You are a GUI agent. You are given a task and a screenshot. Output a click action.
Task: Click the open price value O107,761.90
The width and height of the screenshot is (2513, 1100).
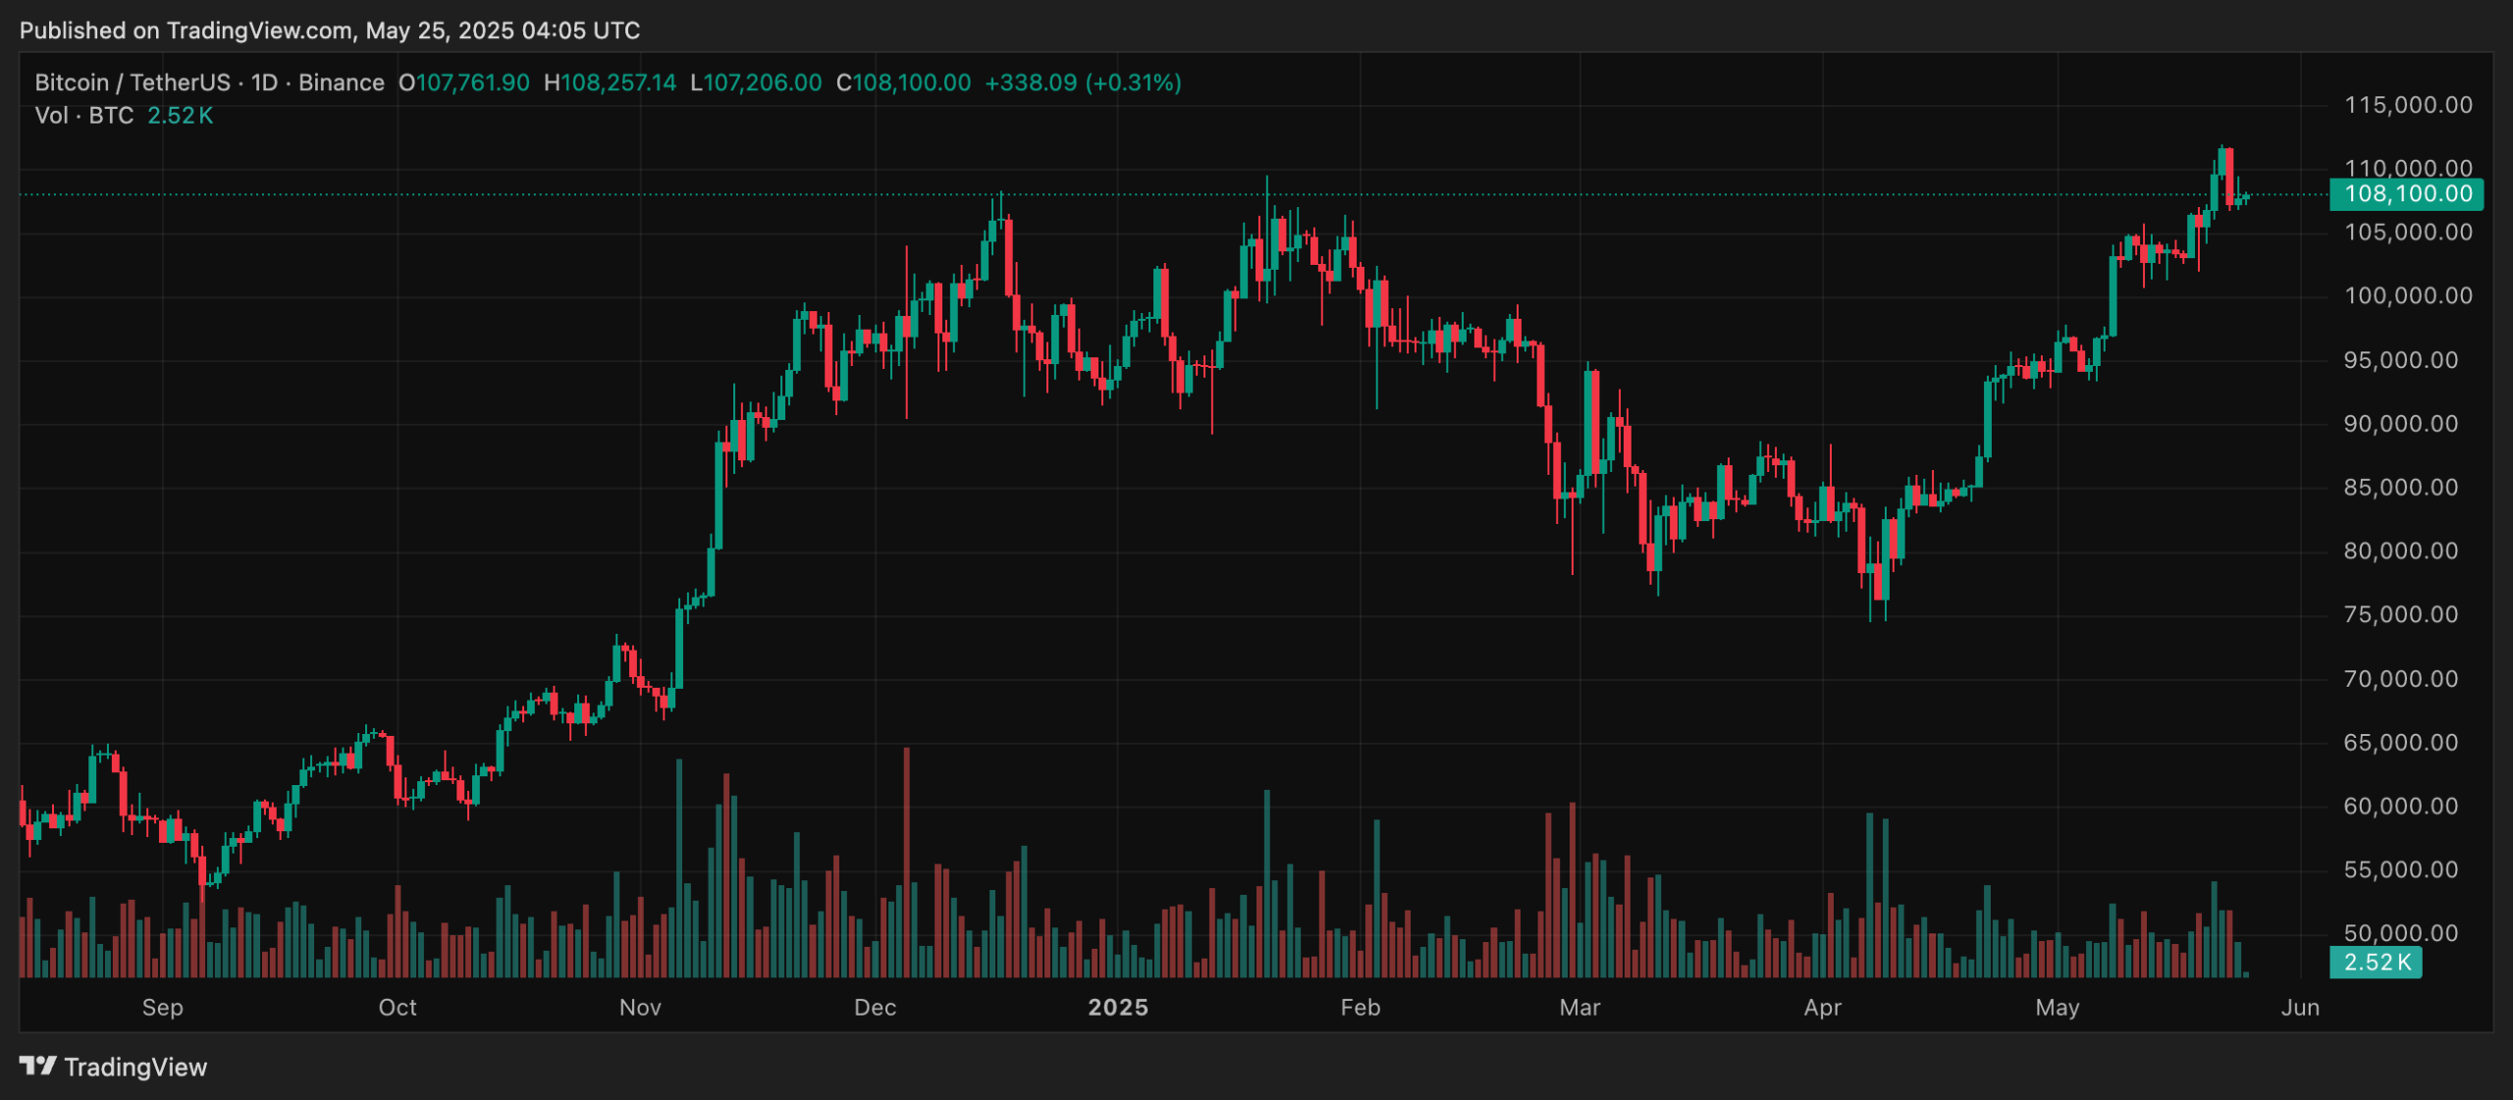[x=466, y=83]
